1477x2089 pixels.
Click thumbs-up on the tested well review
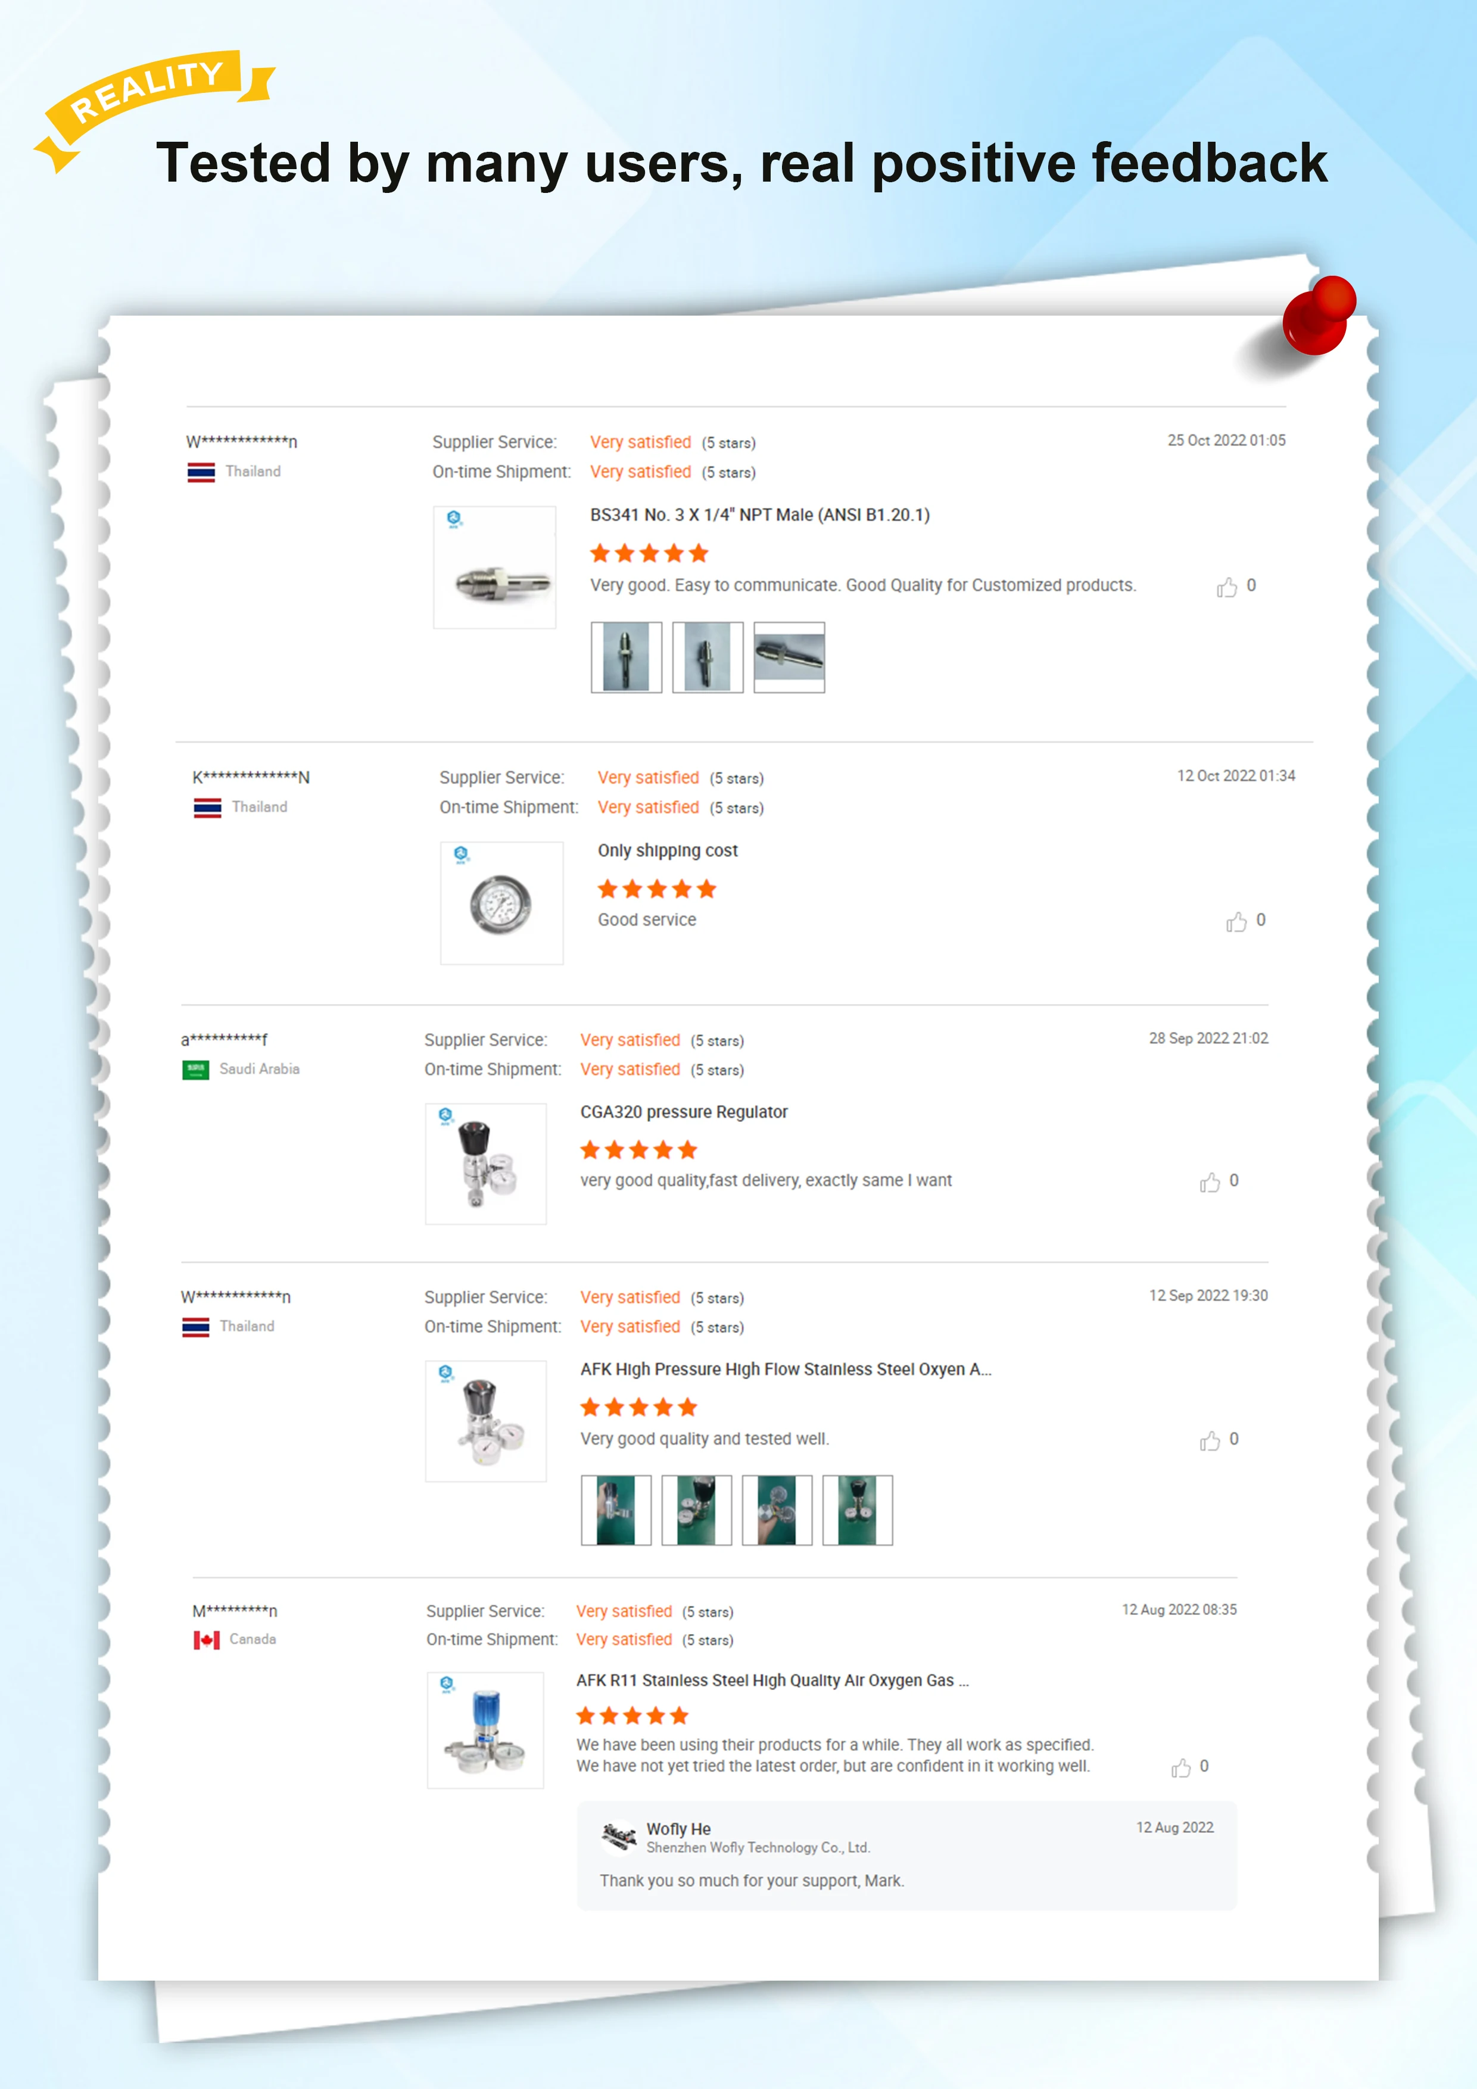pos(1210,1441)
